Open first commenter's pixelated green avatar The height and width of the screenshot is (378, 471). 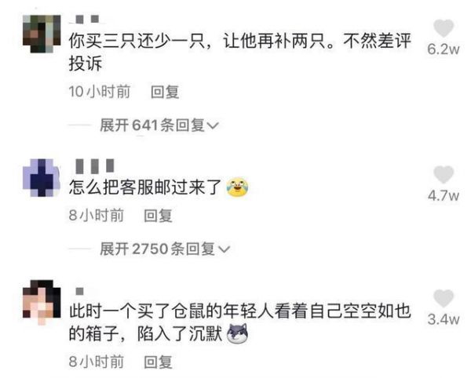tap(42, 34)
